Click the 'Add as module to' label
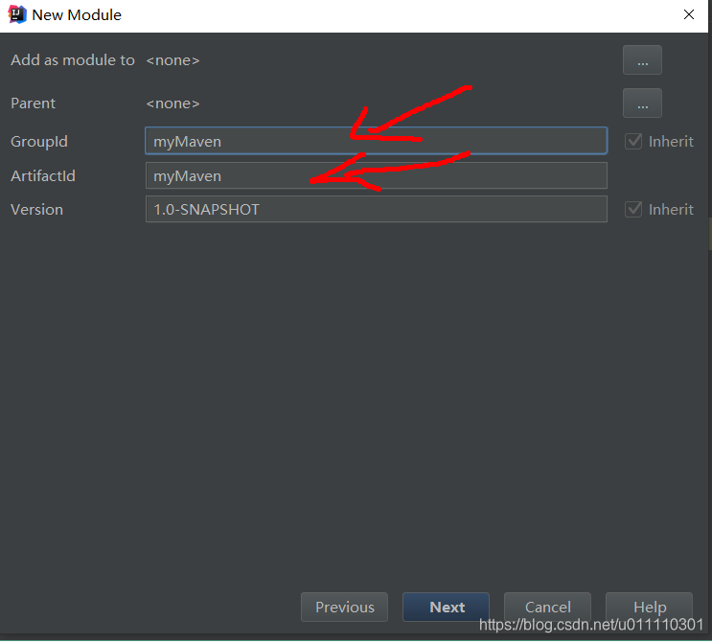The height and width of the screenshot is (643, 712). click(73, 60)
